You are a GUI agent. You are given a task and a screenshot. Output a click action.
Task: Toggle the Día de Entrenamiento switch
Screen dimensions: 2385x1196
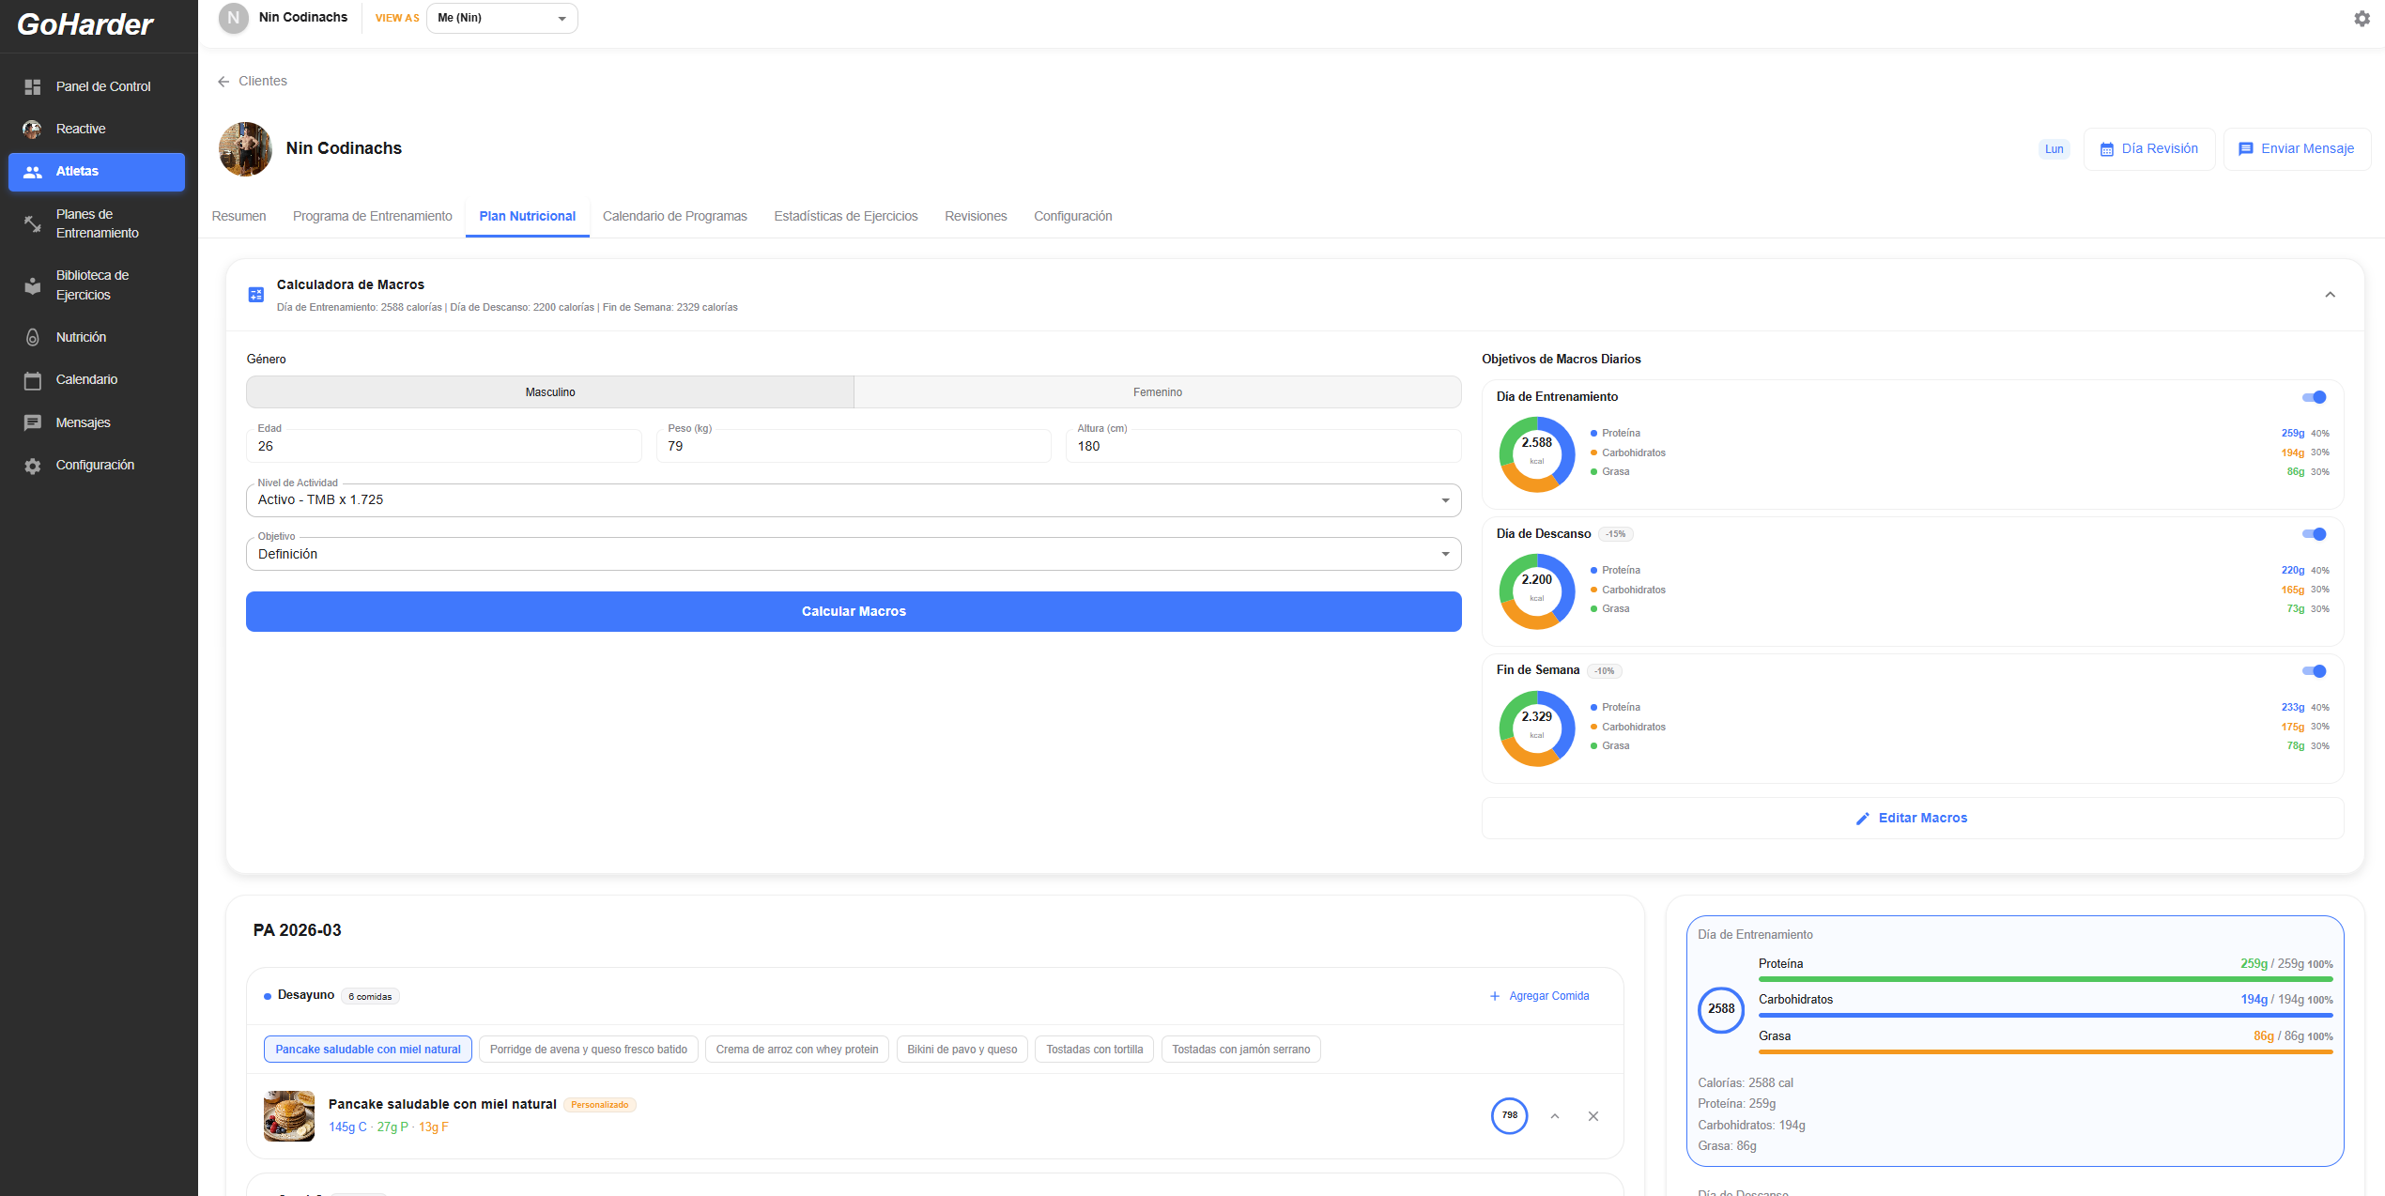tap(2315, 397)
